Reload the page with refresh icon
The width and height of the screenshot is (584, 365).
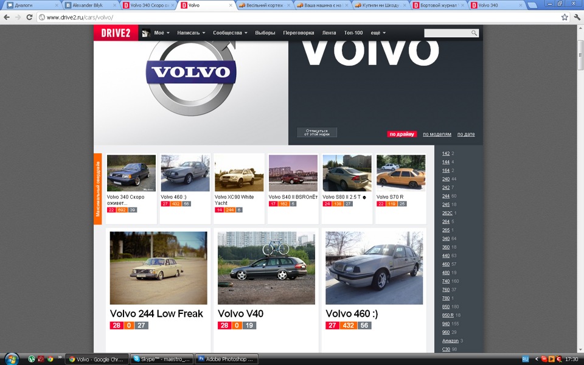(x=29, y=17)
